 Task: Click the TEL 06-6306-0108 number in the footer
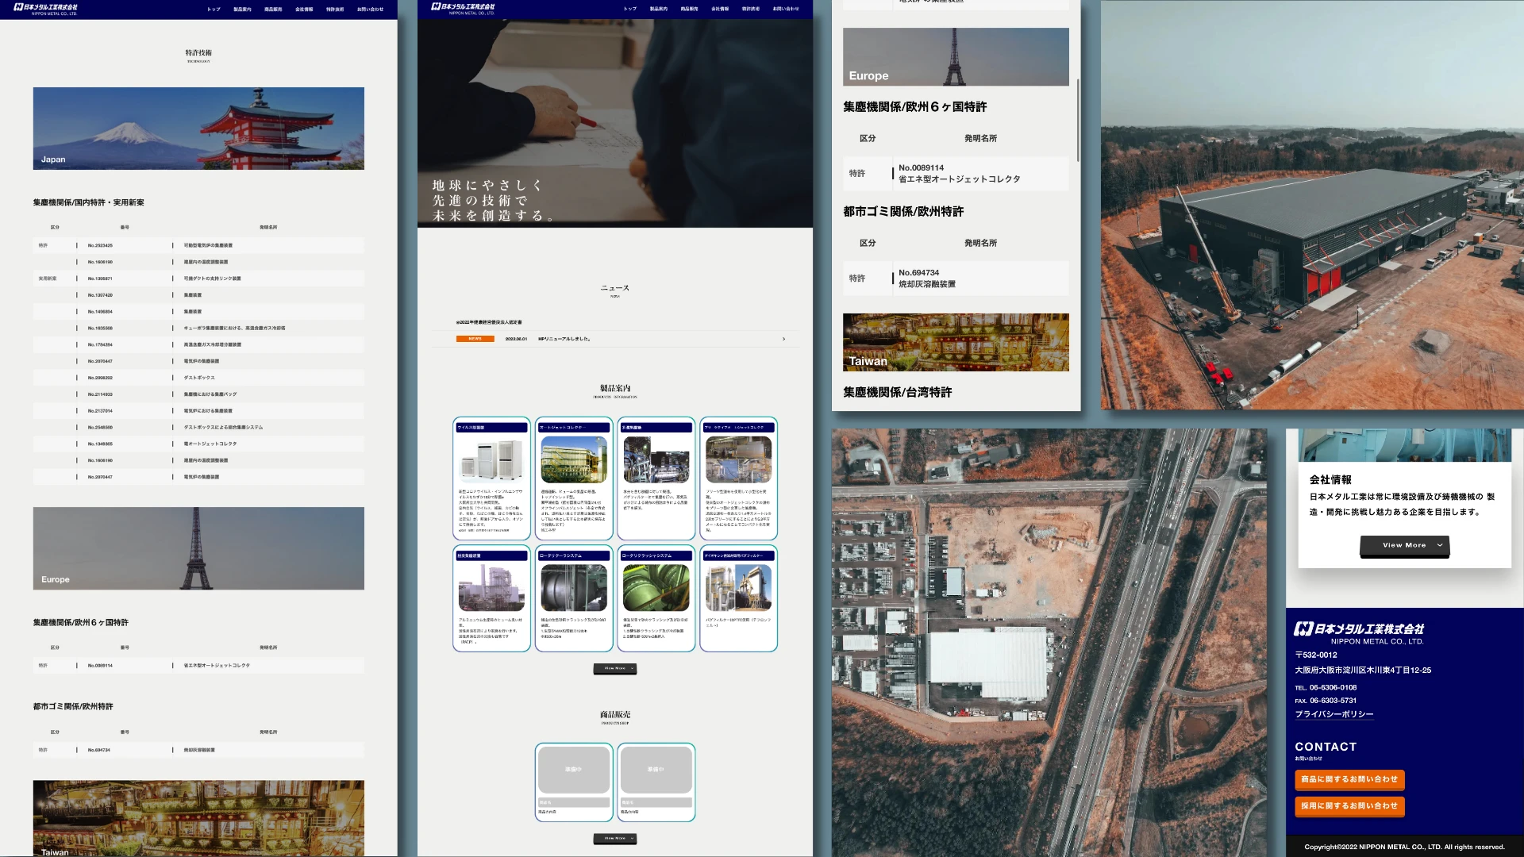[1333, 688]
